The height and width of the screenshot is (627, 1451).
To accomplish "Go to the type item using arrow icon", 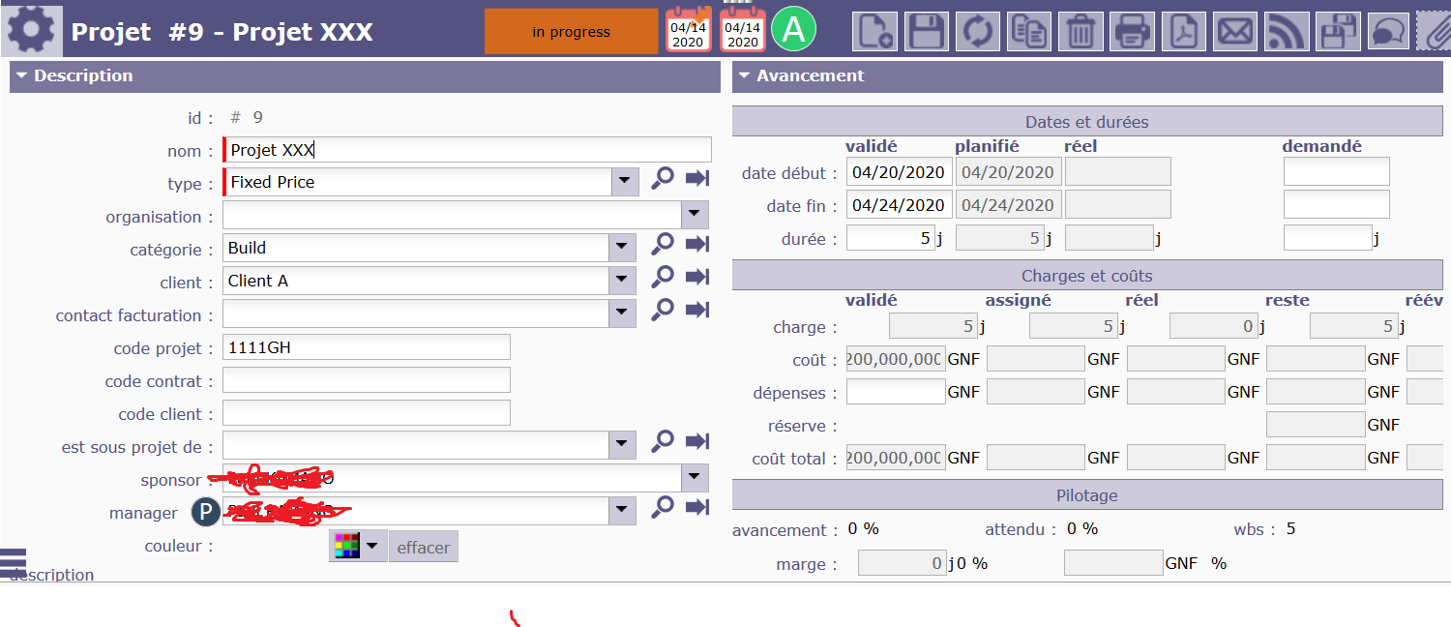I will 697,179.
